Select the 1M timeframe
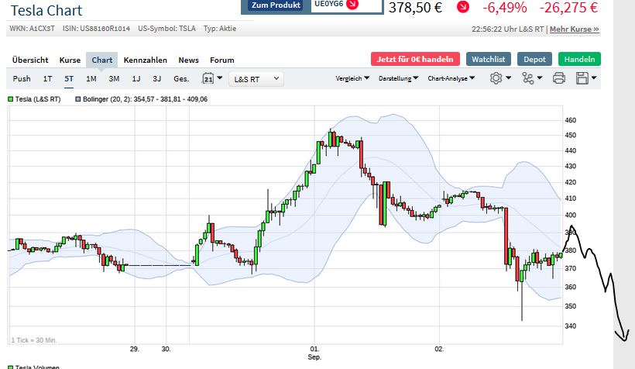 [91, 78]
